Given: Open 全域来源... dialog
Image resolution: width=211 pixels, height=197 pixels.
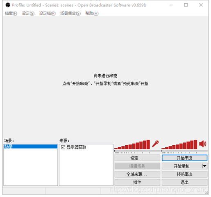Looking at the screenshot, I should (x=137, y=174).
